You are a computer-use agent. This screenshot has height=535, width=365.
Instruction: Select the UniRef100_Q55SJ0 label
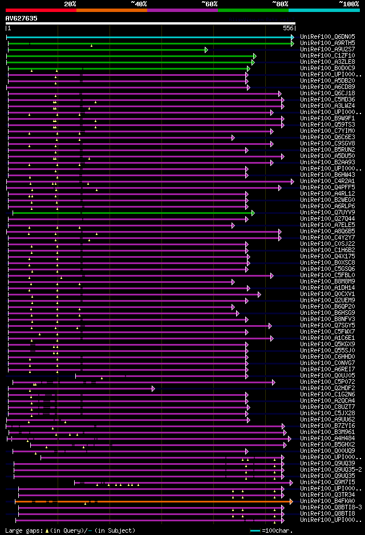click(x=327, y=350)
